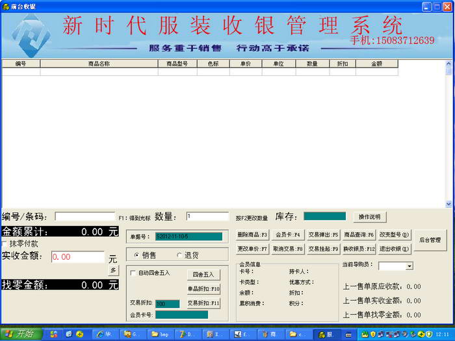Click the 数量 quantity input field
The image size is (455, 341).
207,216
